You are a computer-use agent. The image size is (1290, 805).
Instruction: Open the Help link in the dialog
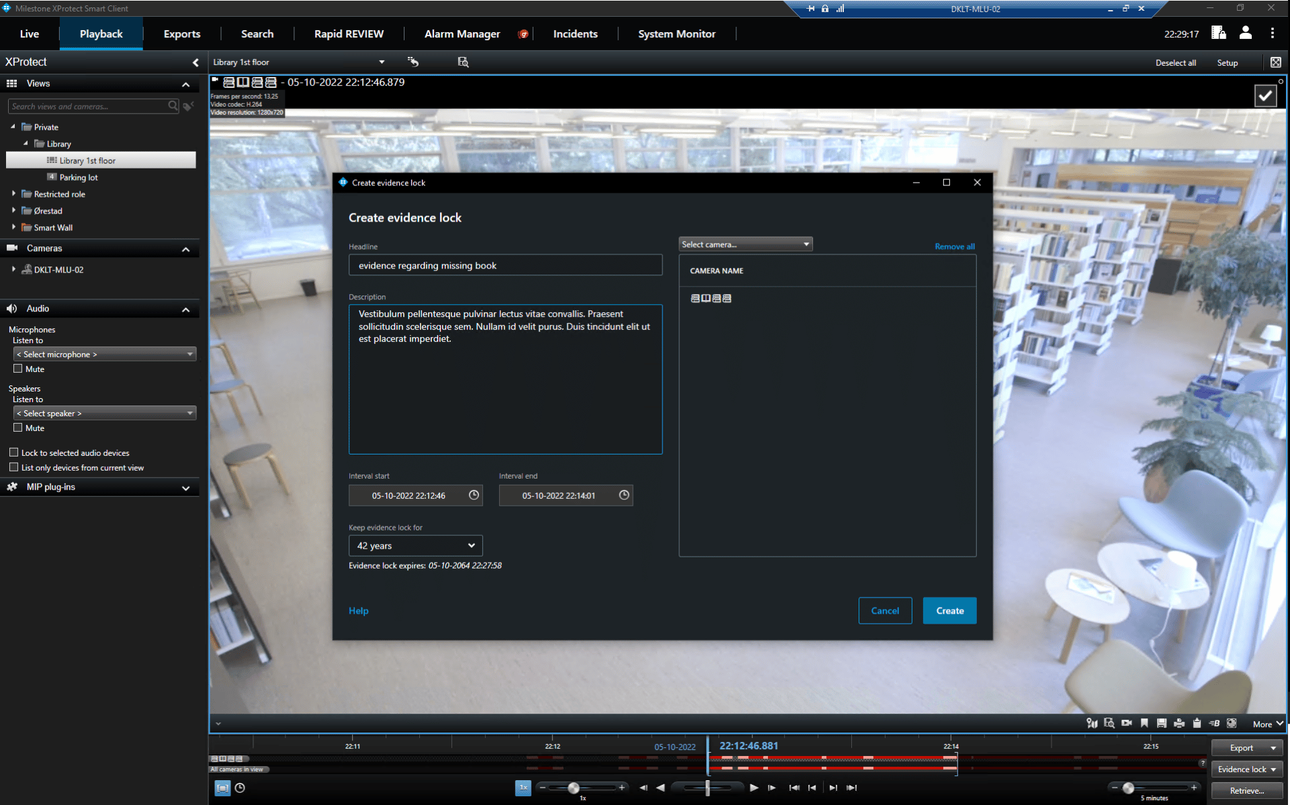(x=358, y=610)
